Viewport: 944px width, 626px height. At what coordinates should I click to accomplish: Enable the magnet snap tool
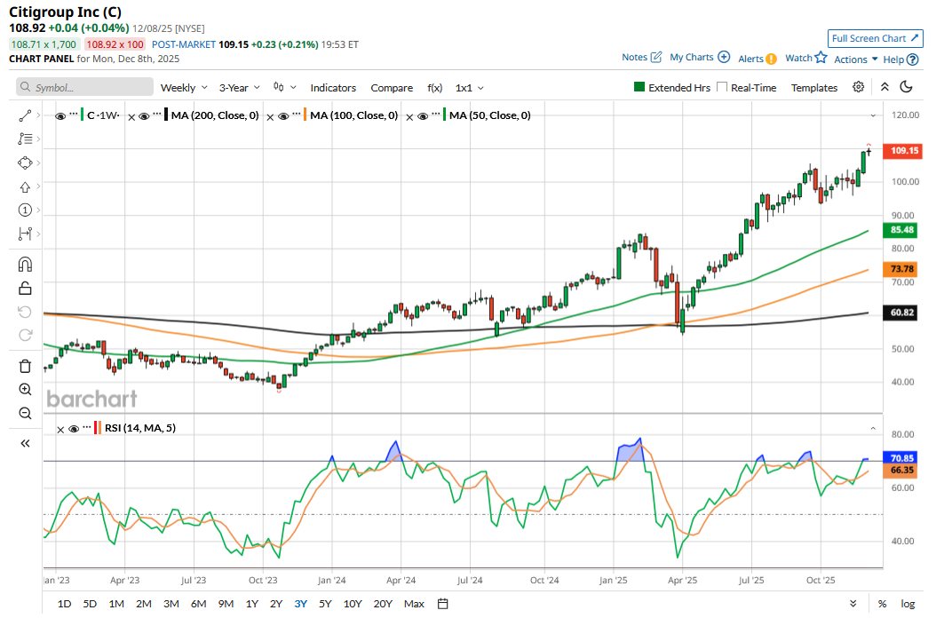25,264
